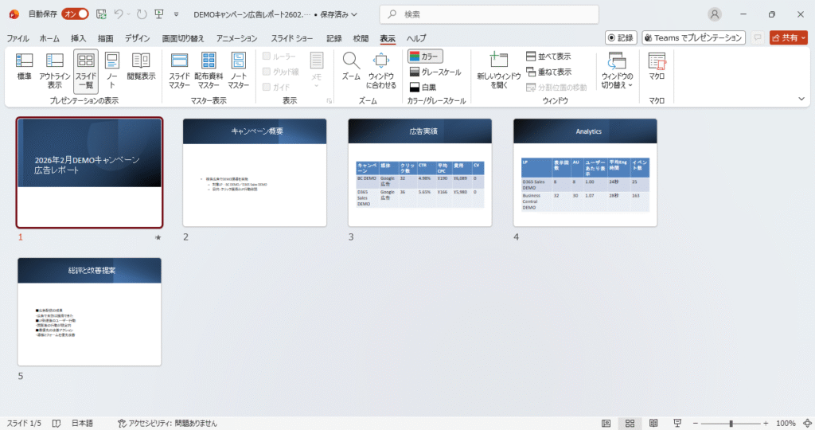The image size is (815, 430).
Task: Enable the ルーラー checkbox
Action: coord(267,57)
